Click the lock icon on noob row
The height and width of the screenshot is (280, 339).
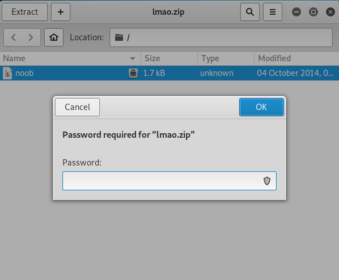tap(133, 73)
